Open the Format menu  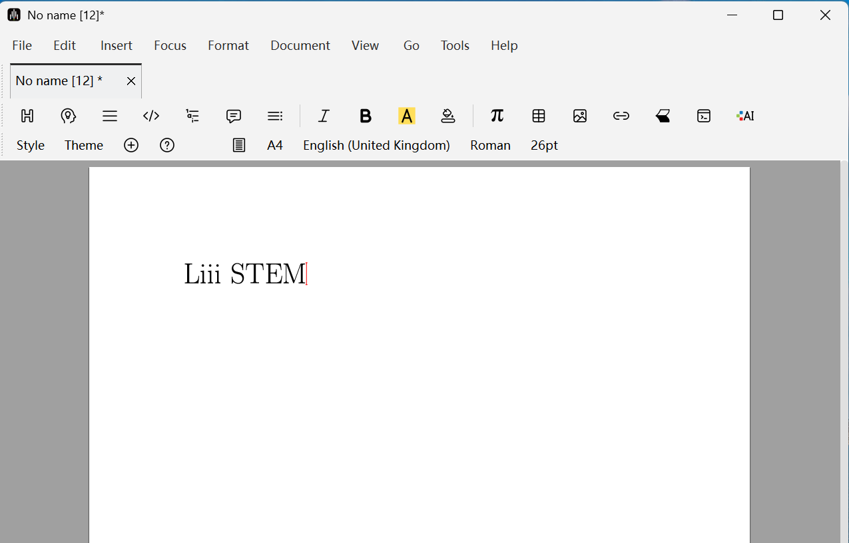point(228,45)
